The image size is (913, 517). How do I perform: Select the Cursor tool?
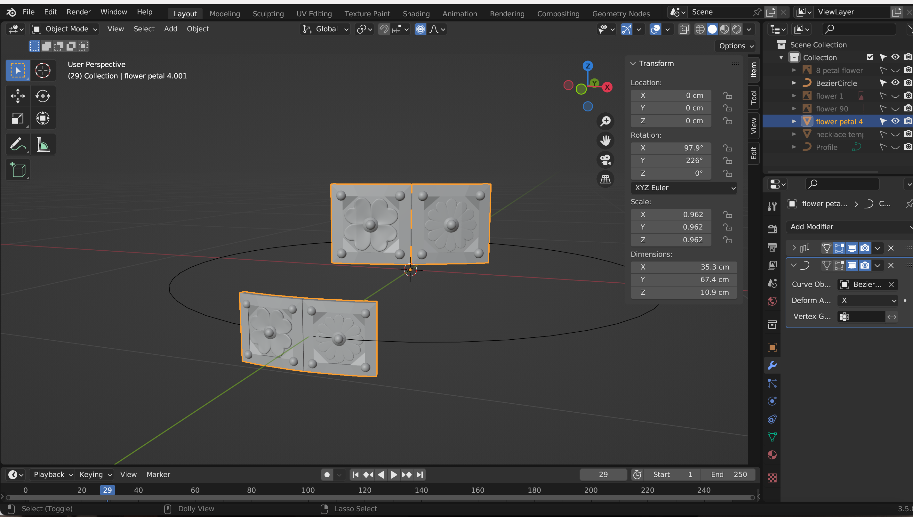[x=43, y=70]
